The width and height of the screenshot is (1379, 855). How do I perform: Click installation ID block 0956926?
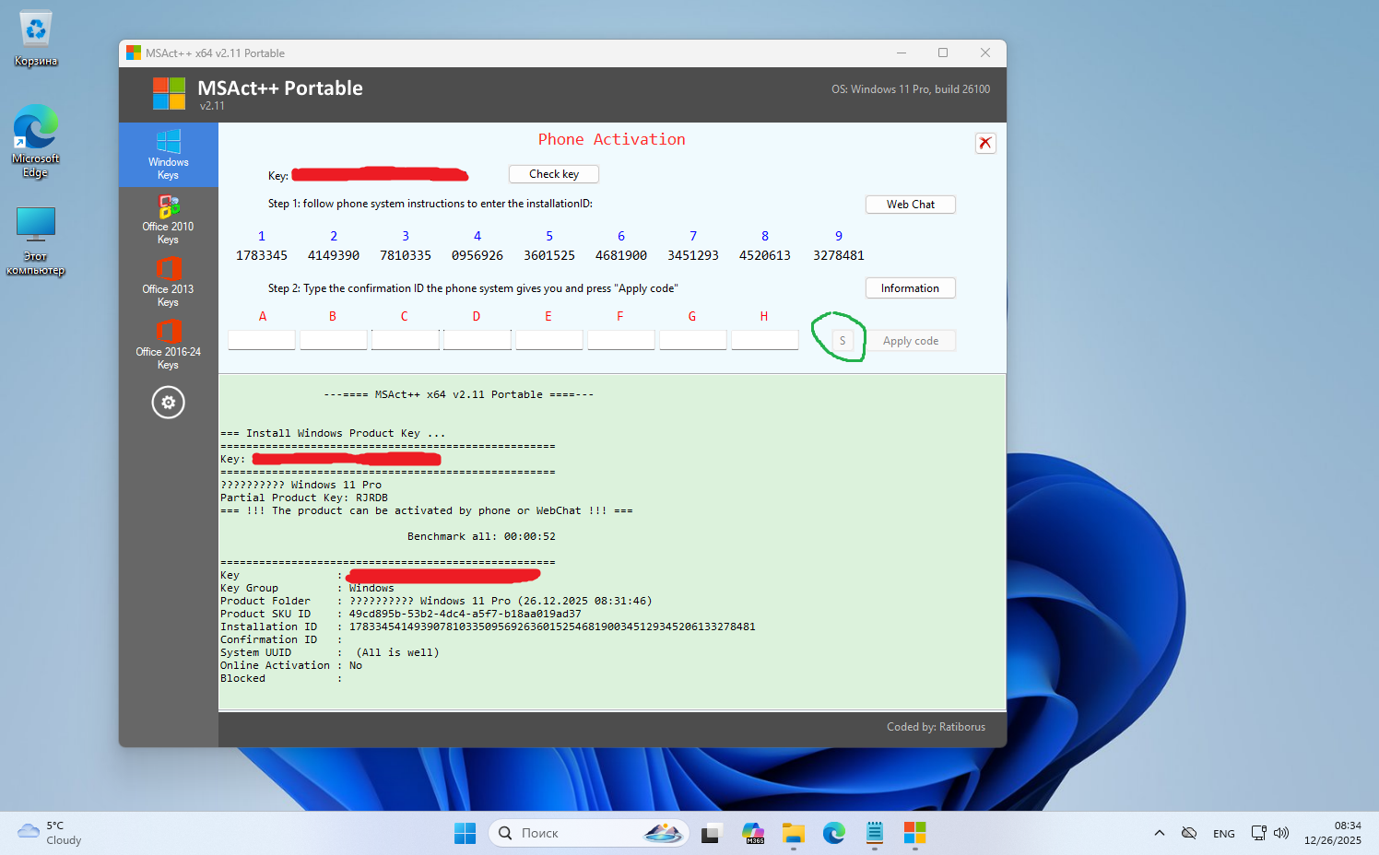pos(477,255)
